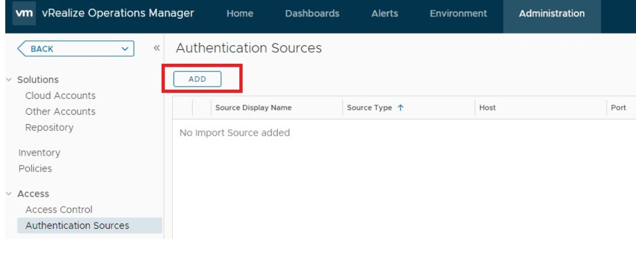Switch to the Dashboards tab
The width and height of the screenshot is (636, 254).
point(312,13)
